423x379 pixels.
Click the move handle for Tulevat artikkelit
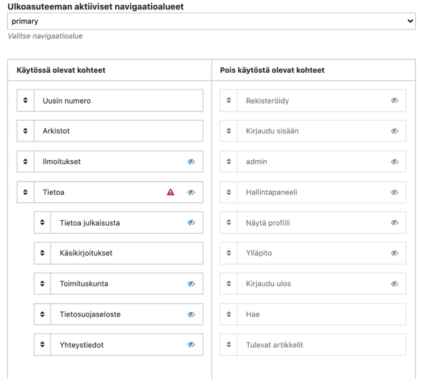tap(229, 344)
